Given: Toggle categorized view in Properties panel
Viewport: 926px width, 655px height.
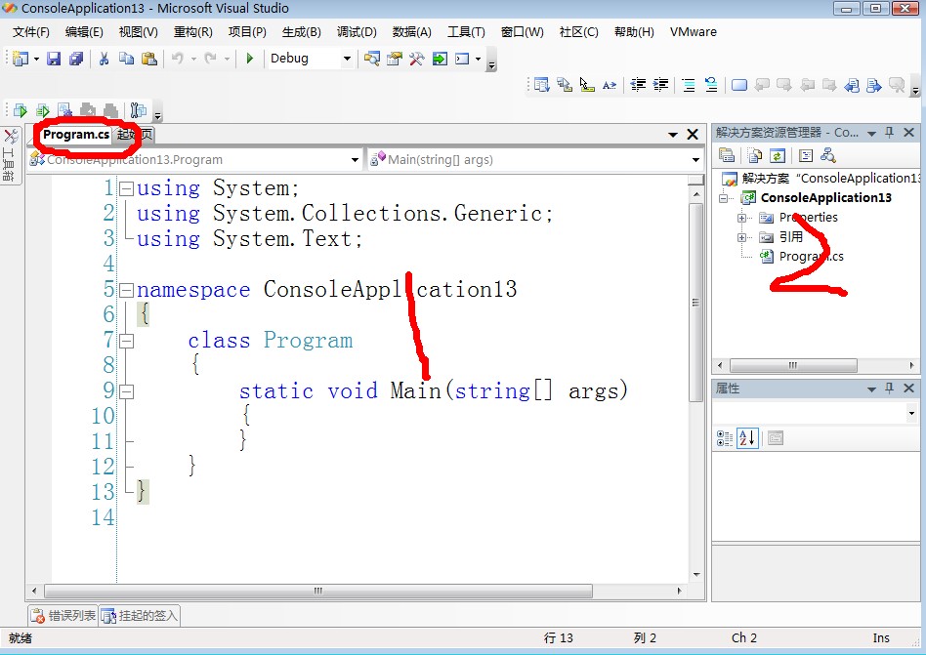Looking at the screenshot, I should point(725,438).
